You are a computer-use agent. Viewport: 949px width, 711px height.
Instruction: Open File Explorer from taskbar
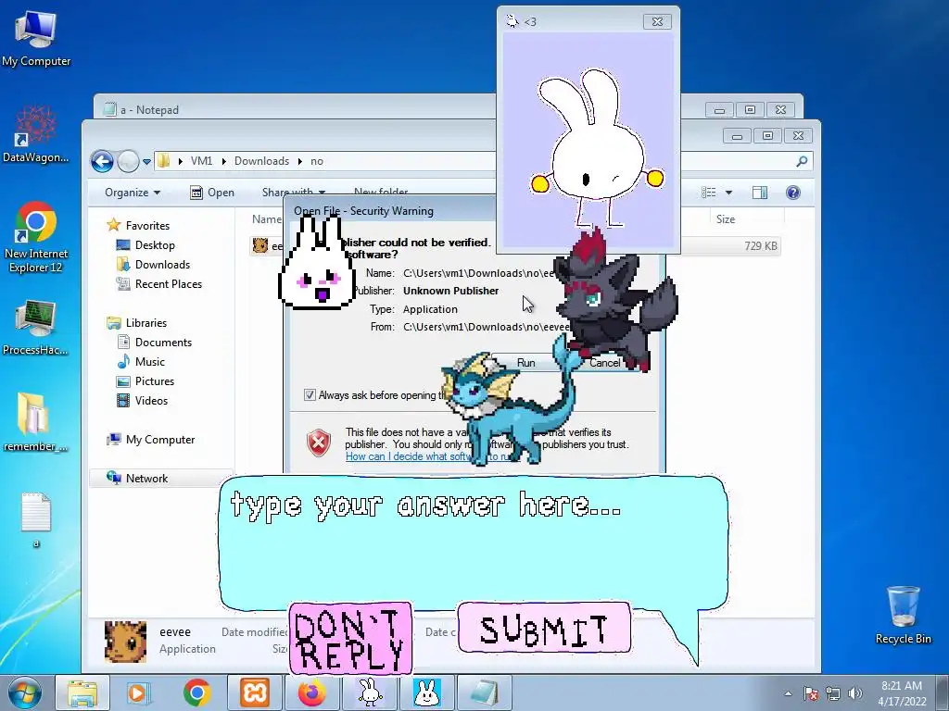pos(82,692)
